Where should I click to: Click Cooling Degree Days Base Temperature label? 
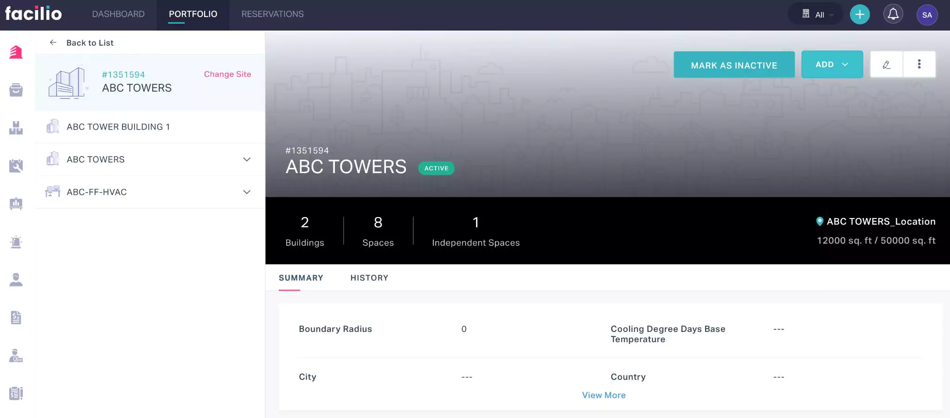tap(668, 334)
